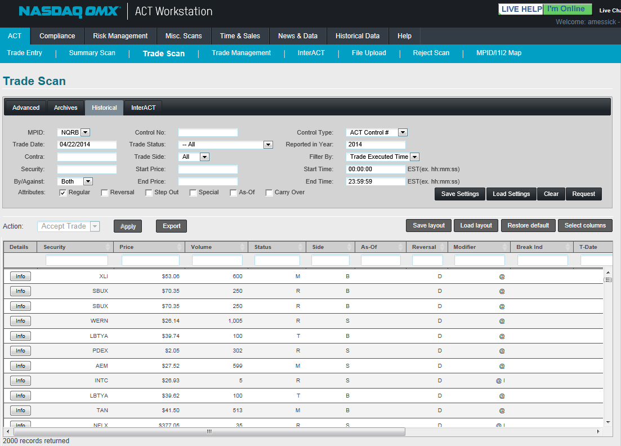The height and width of the screenshot is (446, 621).
Task: Toggle the Regular attribute checkbox
Action: click(x=62, y=193)
